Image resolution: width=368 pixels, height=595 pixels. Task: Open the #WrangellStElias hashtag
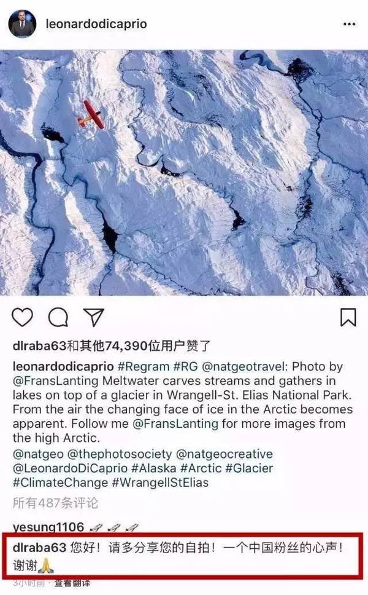160,483
